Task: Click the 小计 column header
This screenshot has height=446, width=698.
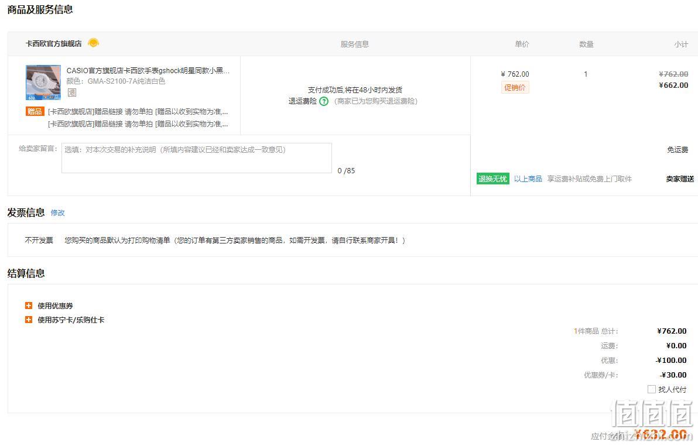Action: 681,44
